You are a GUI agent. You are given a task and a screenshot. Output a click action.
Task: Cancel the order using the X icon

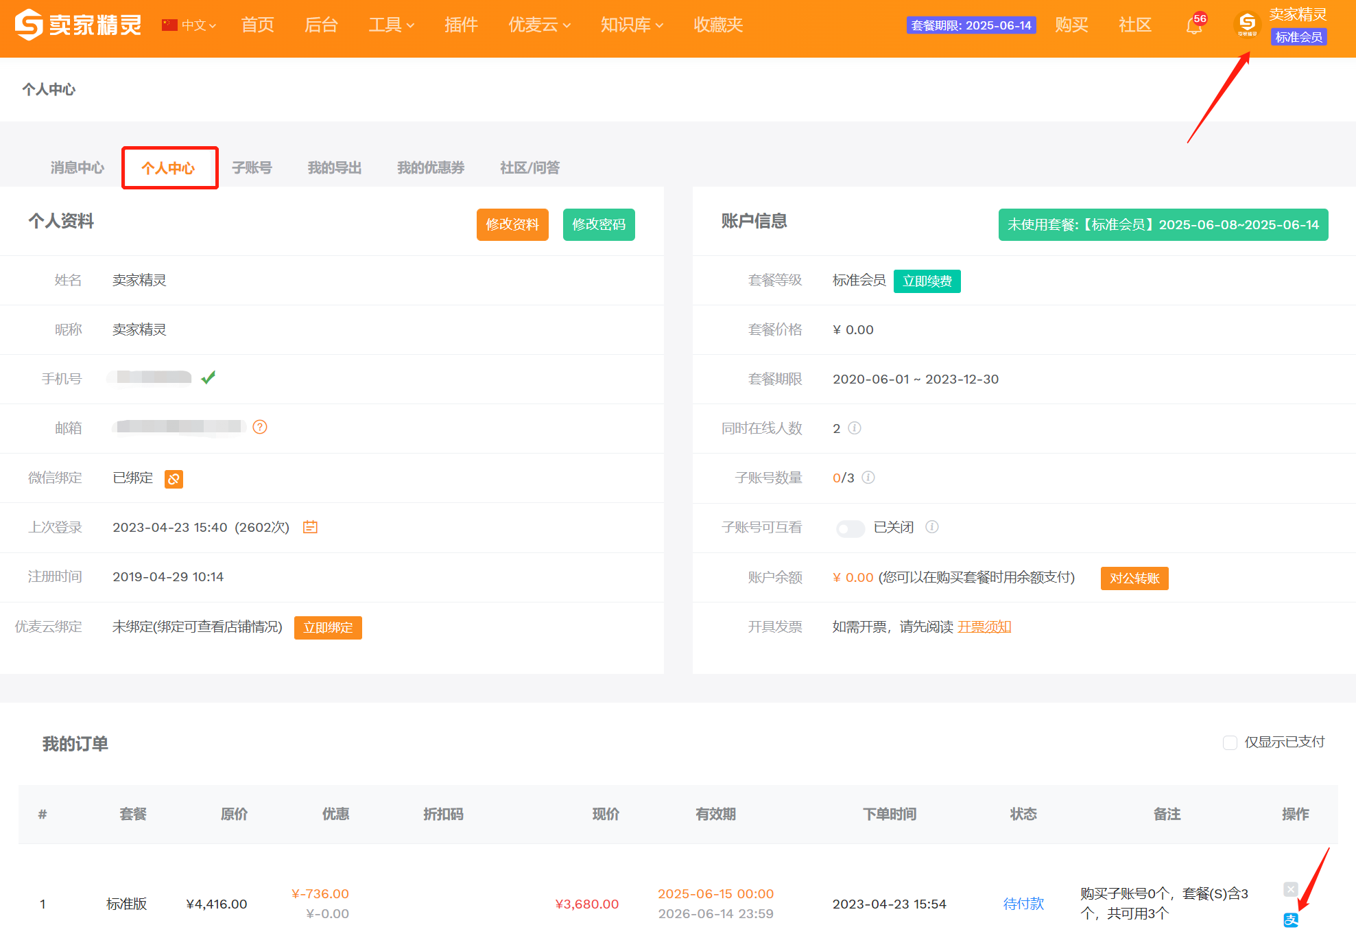pos(1291,889)
